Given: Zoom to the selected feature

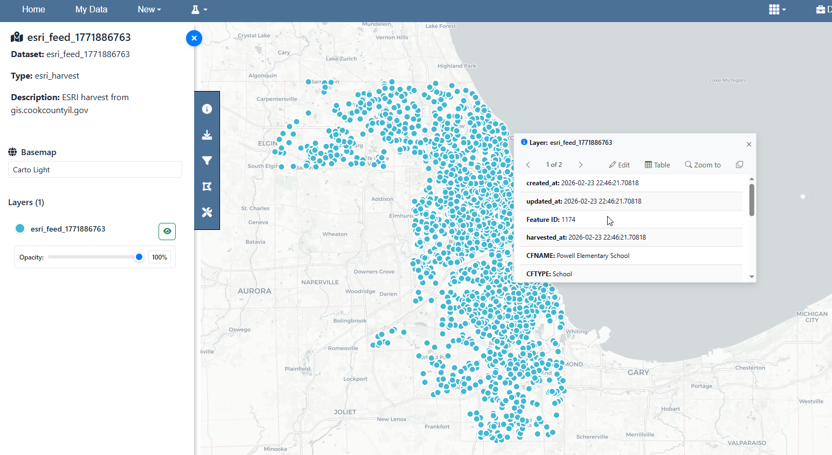Looking at the screenshot, I should click(703, 165).
